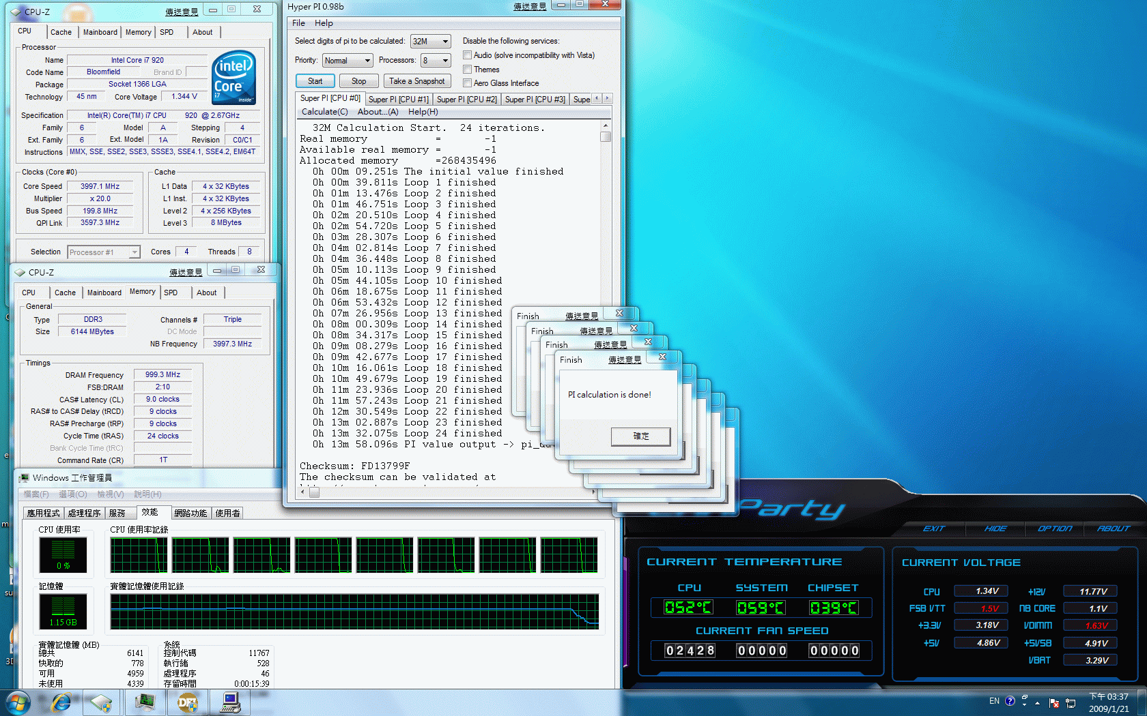Open the About tab in lower CPU-Z
The width and height of the screenshot is (1147, 716).
click(207, 293)
